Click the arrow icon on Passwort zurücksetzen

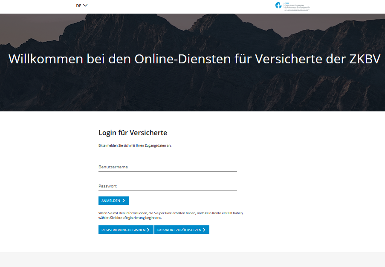pos(204,230)
